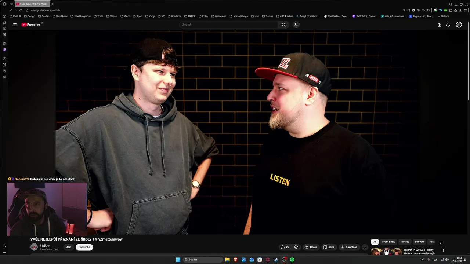Open the Opera taskbar icon
This screenshot has height=264, width=470.
coord(268,260)
